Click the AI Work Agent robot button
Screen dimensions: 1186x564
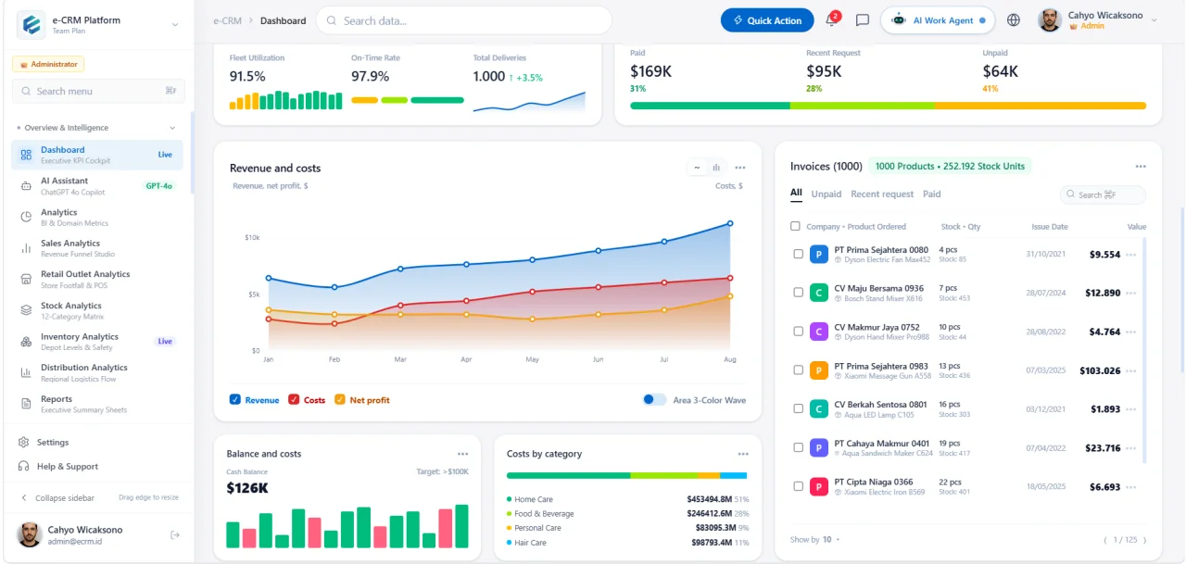[x=938, y=20]
